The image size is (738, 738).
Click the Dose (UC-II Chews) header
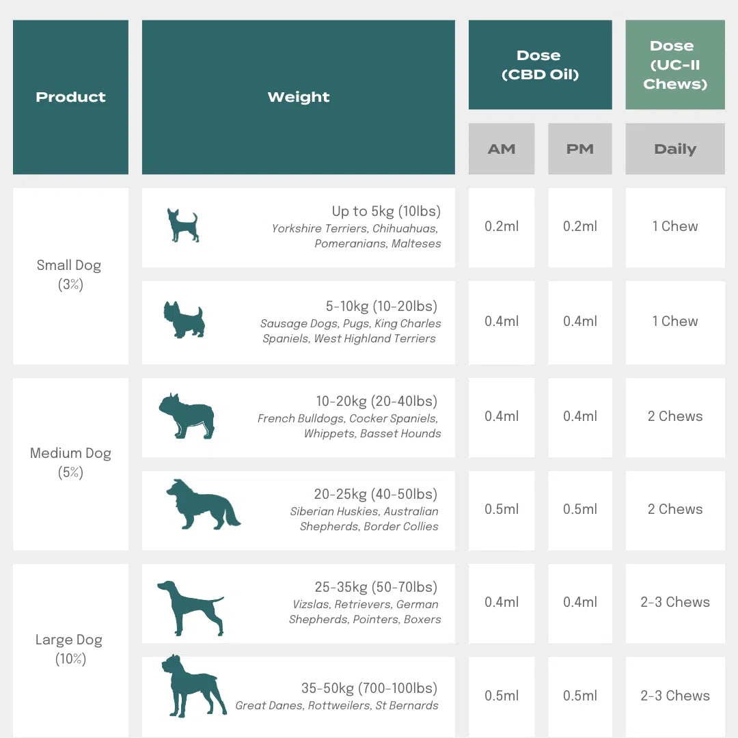tap(674, 65)
